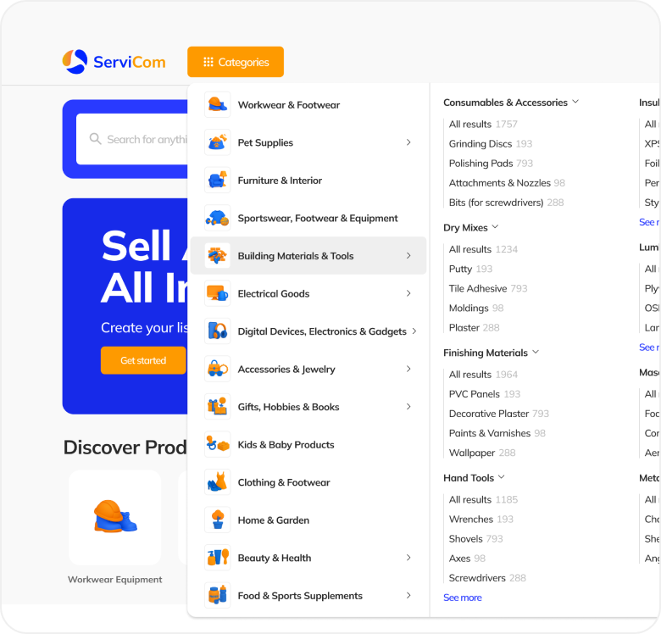Collapse the Finishing Materials section chevron

click(x=536, y=352)
